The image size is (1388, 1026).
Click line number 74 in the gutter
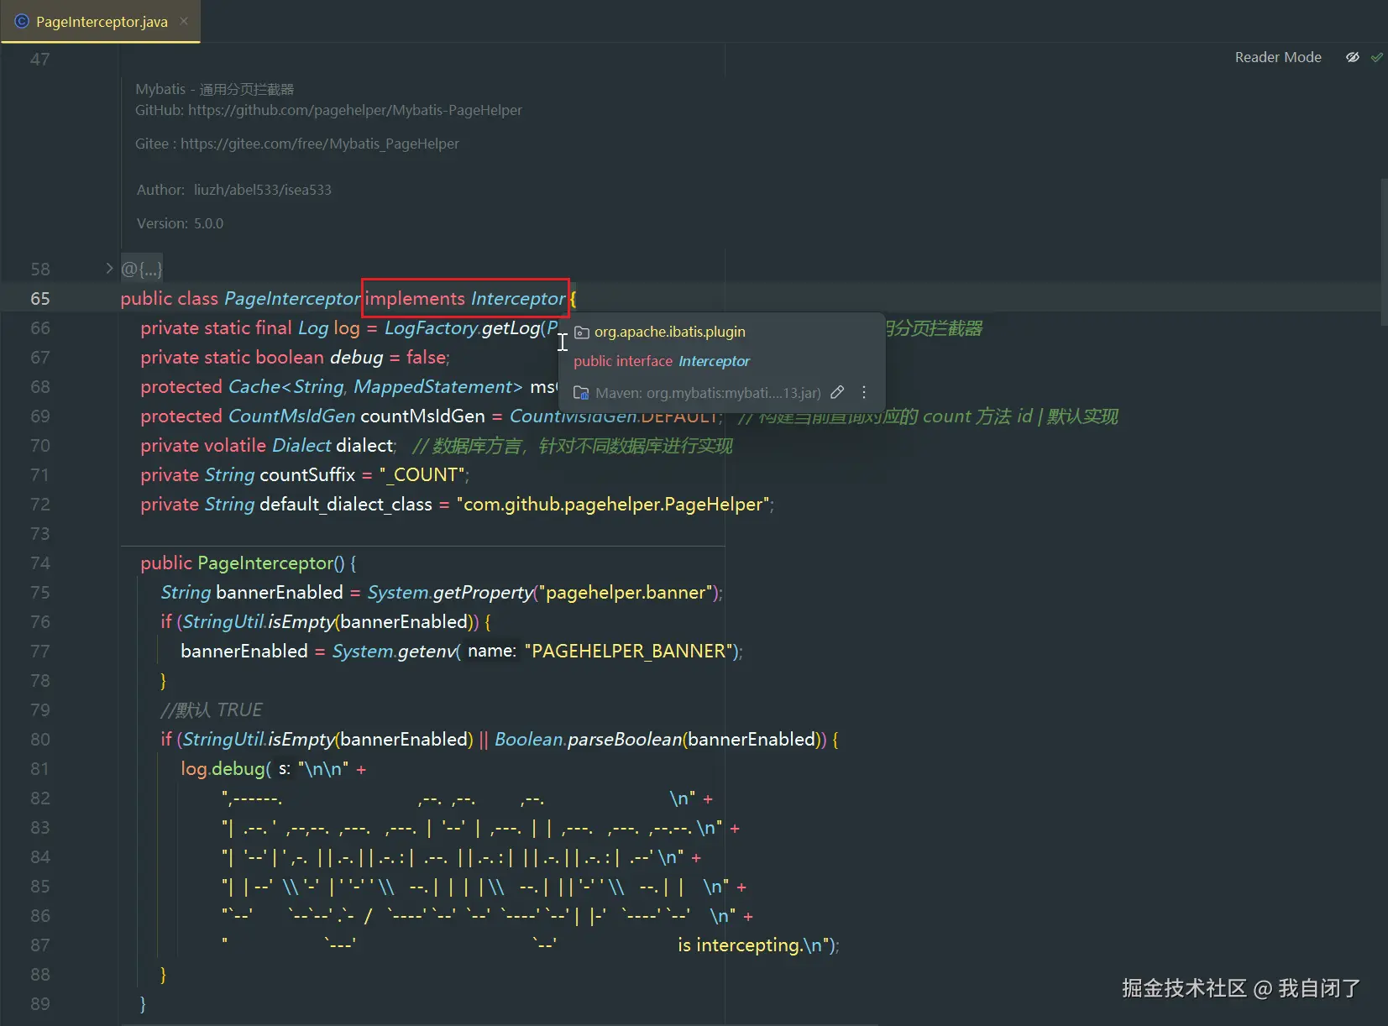click(40, 563)
